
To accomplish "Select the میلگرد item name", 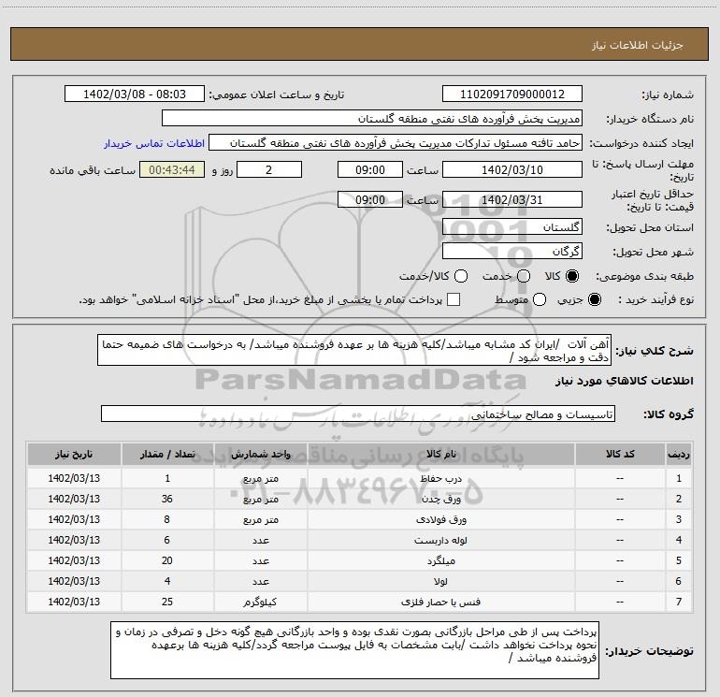I will [x=440, y=561].
